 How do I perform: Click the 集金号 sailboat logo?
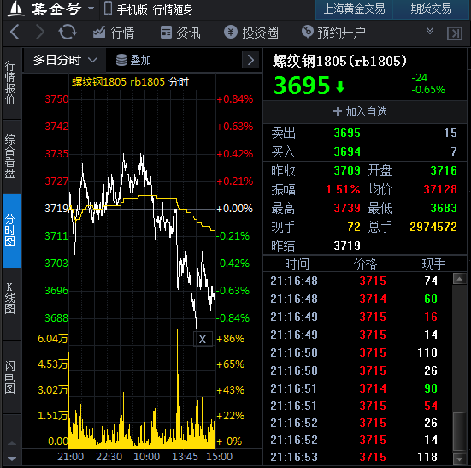coord(15,9)
